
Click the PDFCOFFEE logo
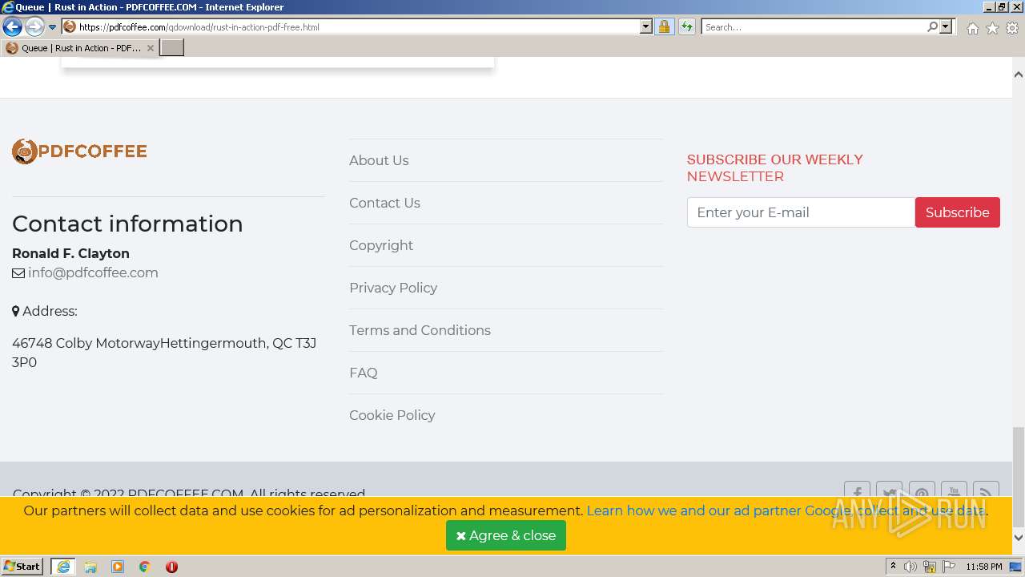tap(79, 151)
